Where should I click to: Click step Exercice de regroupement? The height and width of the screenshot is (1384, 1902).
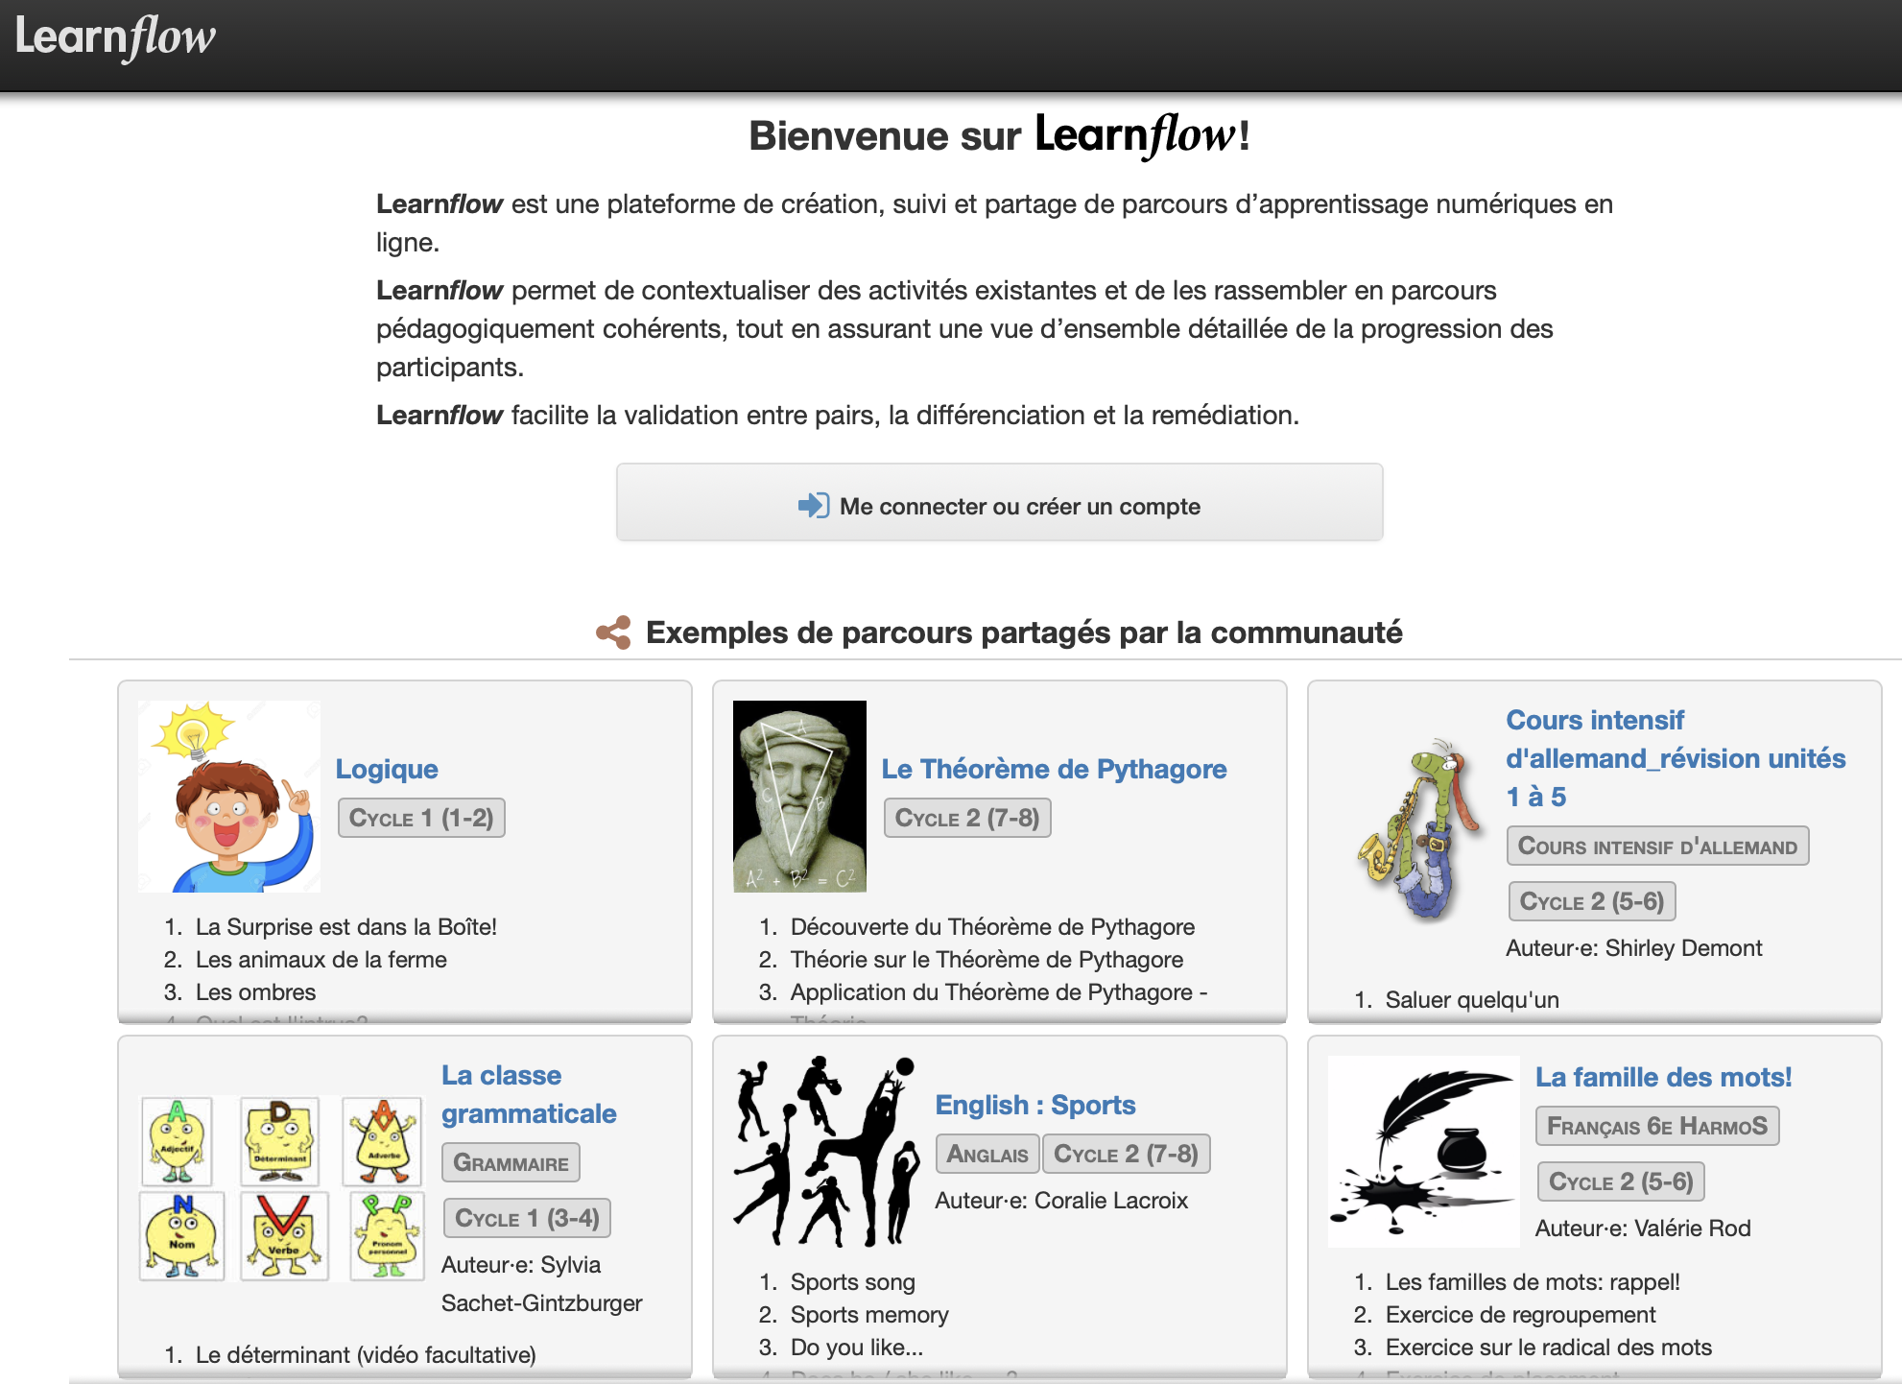(x=1520, y=1315)
